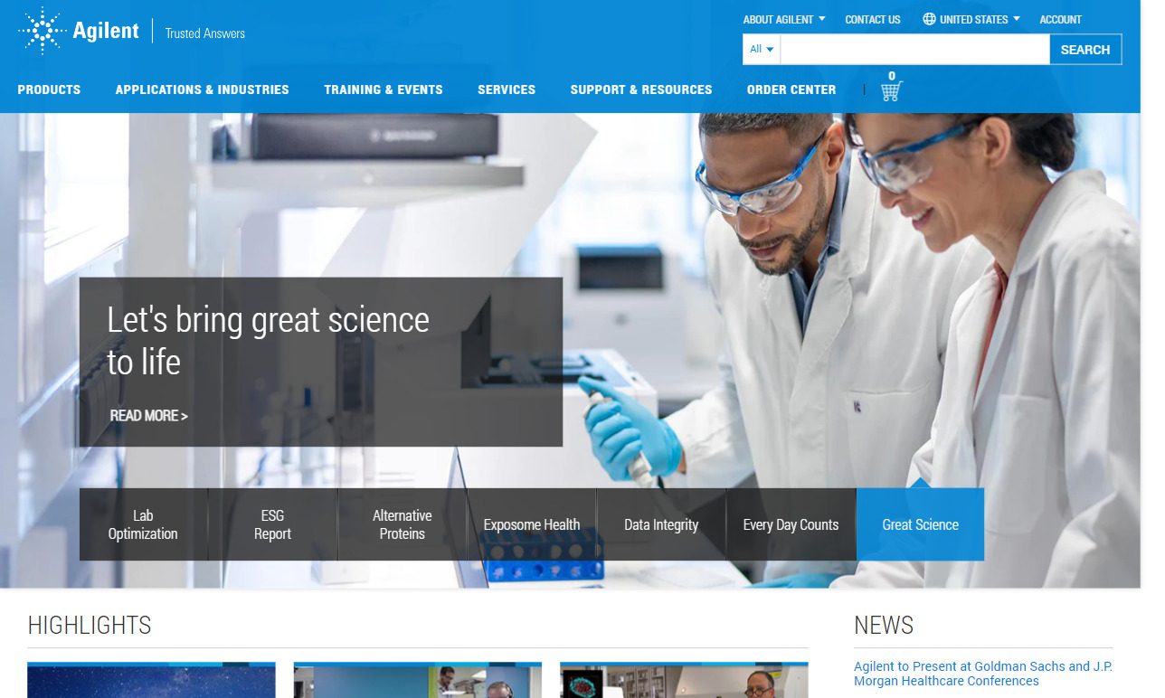Select the ESG Report banner tab
The image size is (1165, 698).
tap(272, 524)
